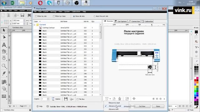
Task: Collapse the preview panel with the left arrow
Action: coord(164,99)
